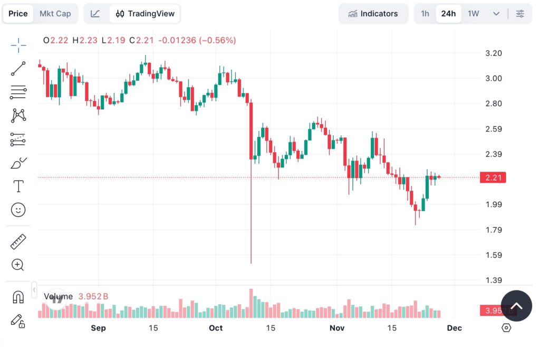Switch to the 1W timeframe tab

[x=473, y=14]
